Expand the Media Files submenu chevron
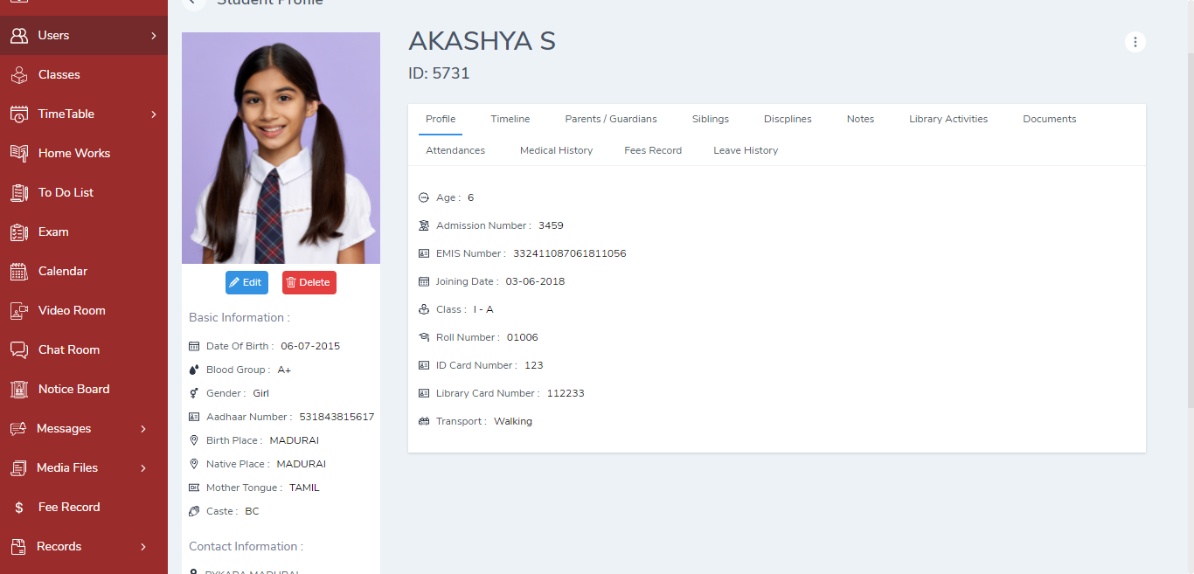 click(144, 468)
